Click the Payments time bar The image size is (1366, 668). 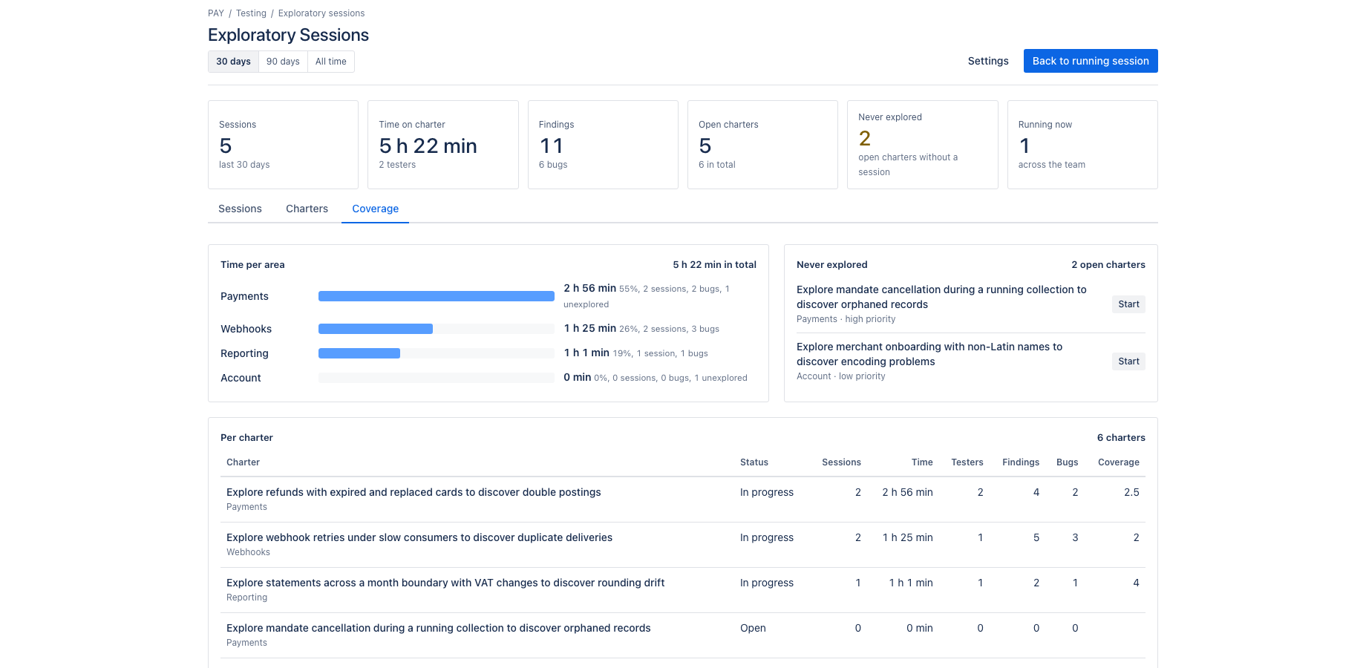(x=437, y=296)
